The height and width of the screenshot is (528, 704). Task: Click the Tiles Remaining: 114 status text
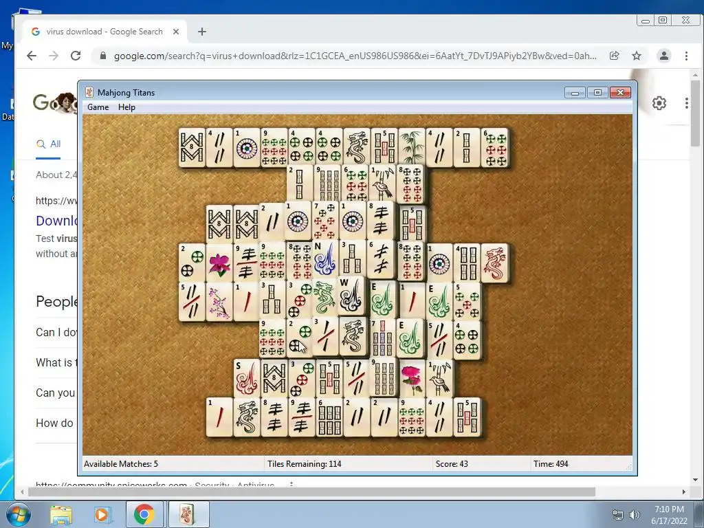click(x=305, y=464)
